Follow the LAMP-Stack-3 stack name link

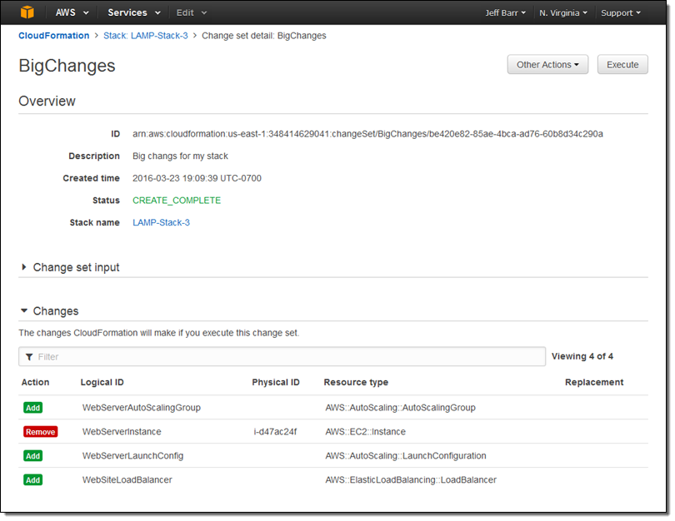point(161,223)
